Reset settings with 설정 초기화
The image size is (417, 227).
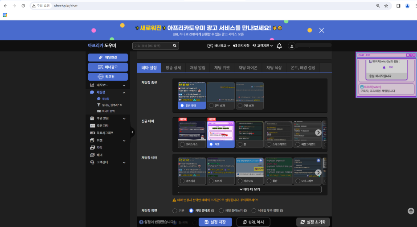313,222
